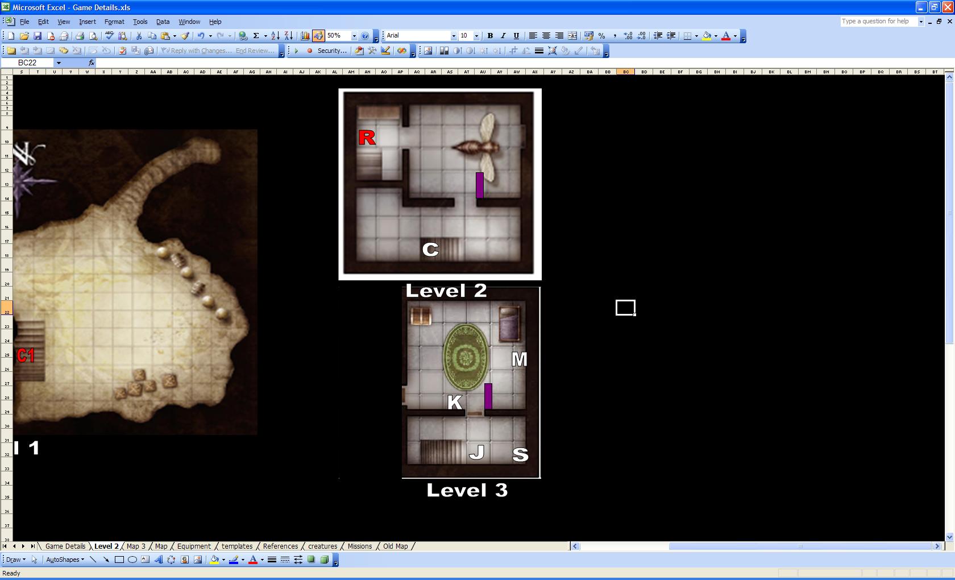
Task: Toggle Italic formatting
Action: click(x=503, y=36)
